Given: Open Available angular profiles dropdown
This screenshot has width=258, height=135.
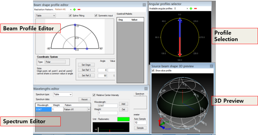Looking at the screenshot, I should click(187, 9).
